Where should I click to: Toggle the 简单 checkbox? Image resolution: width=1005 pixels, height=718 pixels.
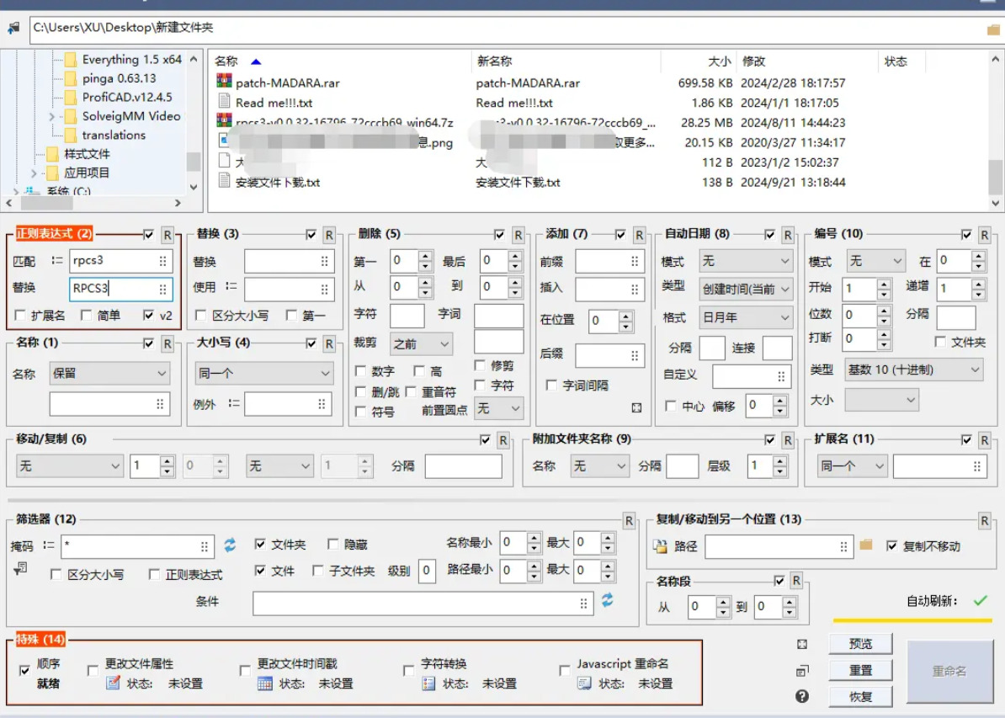click(86, 316)
